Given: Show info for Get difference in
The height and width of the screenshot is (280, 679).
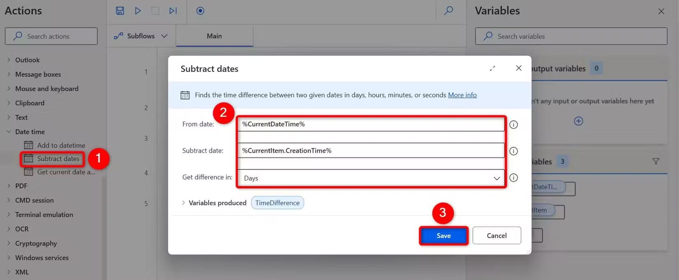Looking at the screenshot, I should [x=514, y=178].
